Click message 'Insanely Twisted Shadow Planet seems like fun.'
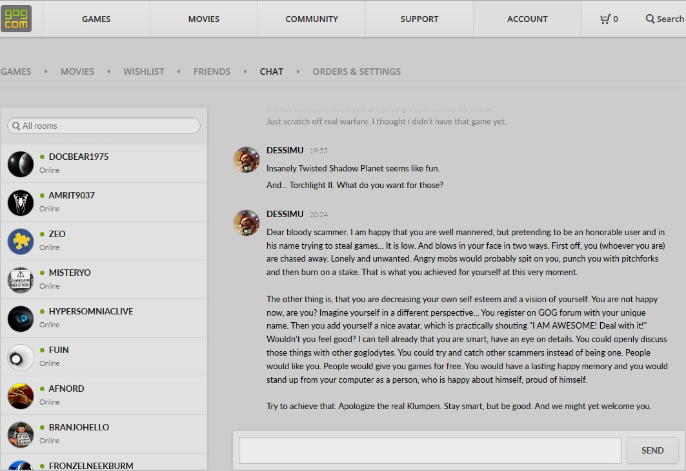 coord(353,168)
